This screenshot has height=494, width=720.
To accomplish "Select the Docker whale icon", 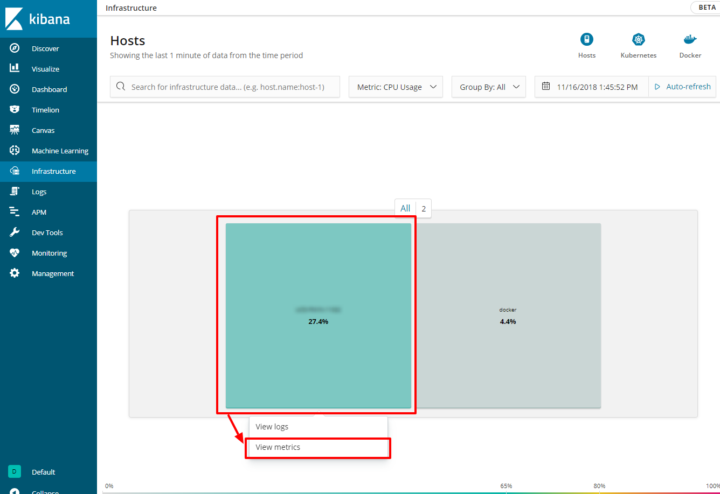I will [x=690, y=39].
